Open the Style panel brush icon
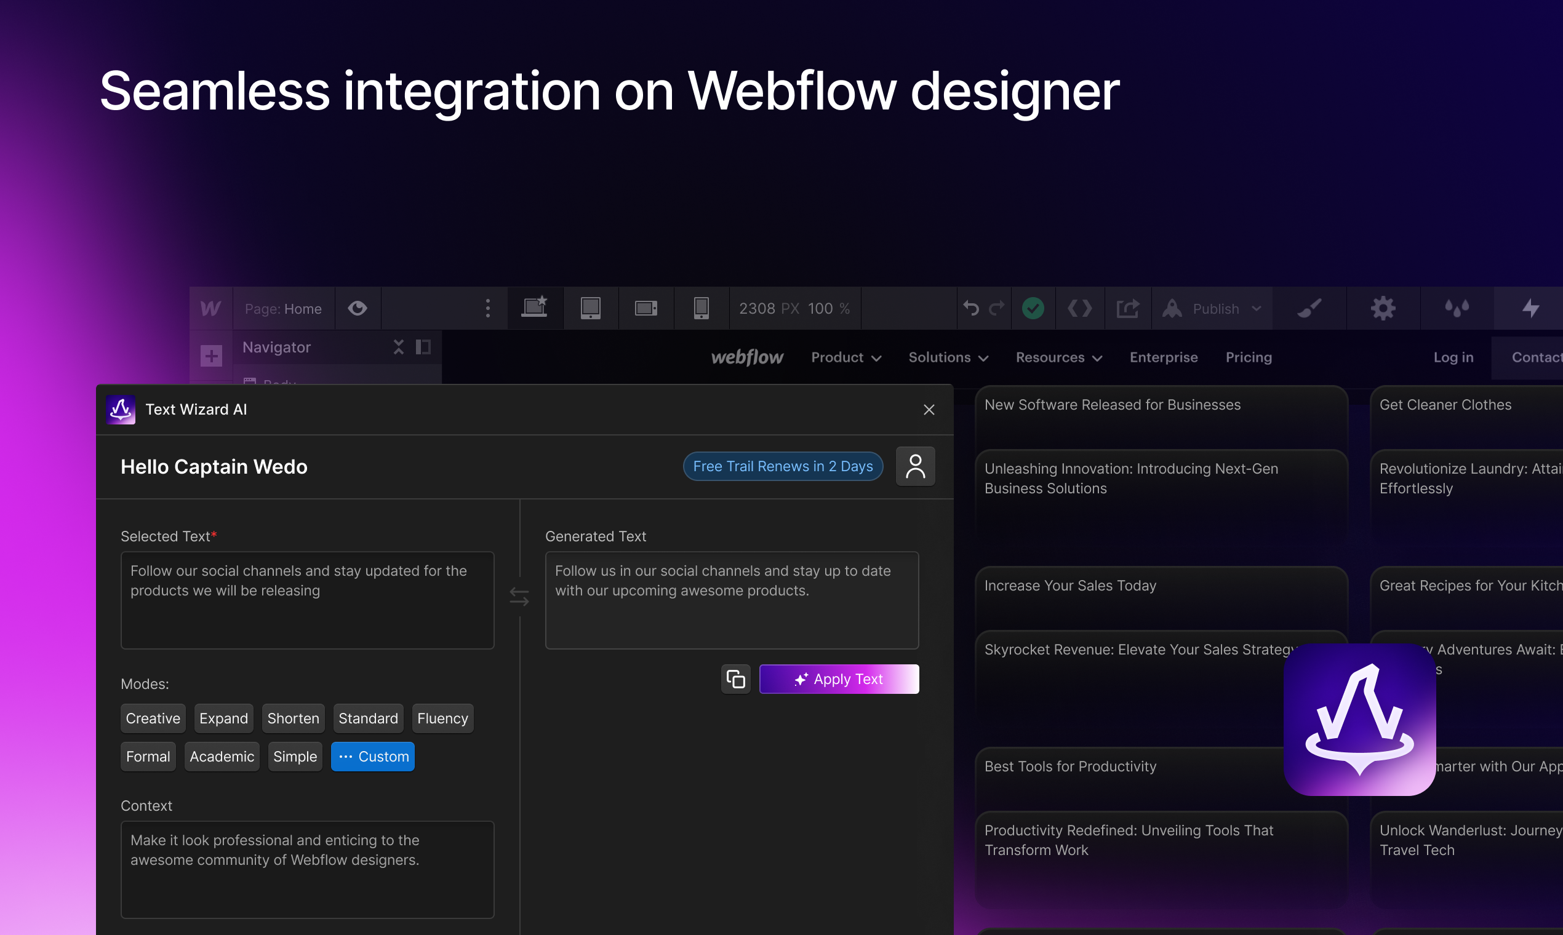 pyautogui.click(x=1309, y=309)
